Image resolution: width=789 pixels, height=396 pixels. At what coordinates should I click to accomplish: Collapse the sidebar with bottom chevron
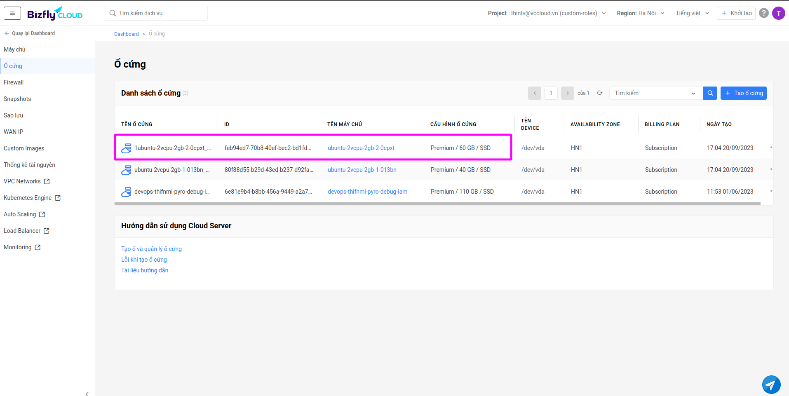pos(87,394)
